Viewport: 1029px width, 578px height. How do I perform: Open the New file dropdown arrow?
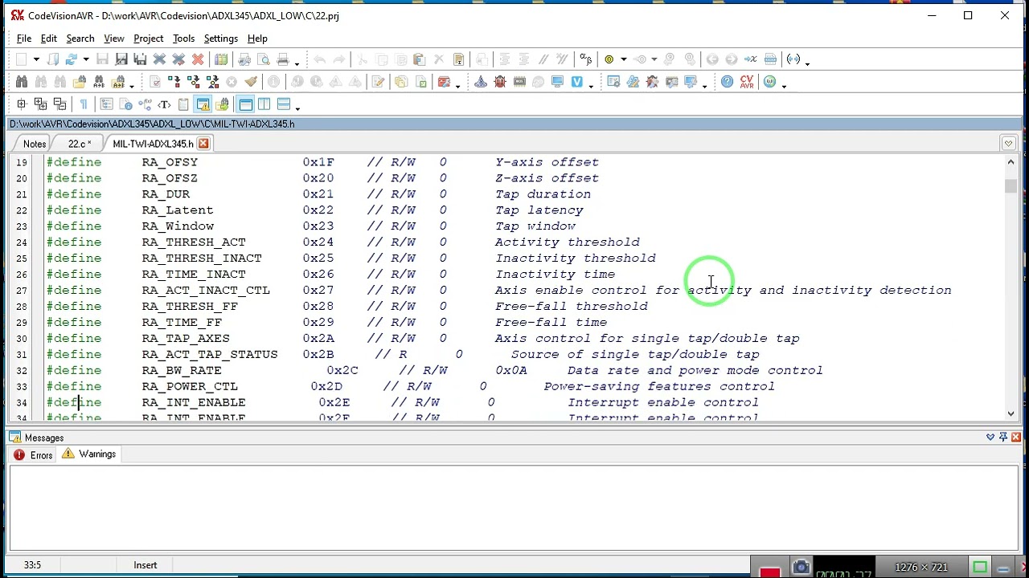pyautogui.click(x=36, y=60)
